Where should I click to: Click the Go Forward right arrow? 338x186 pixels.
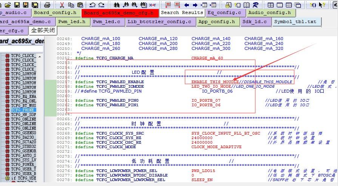point(195,5)
